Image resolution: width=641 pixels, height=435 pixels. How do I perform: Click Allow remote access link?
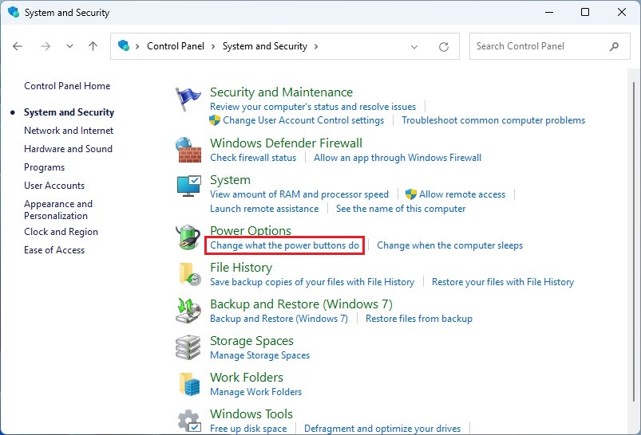pos(462,194)
